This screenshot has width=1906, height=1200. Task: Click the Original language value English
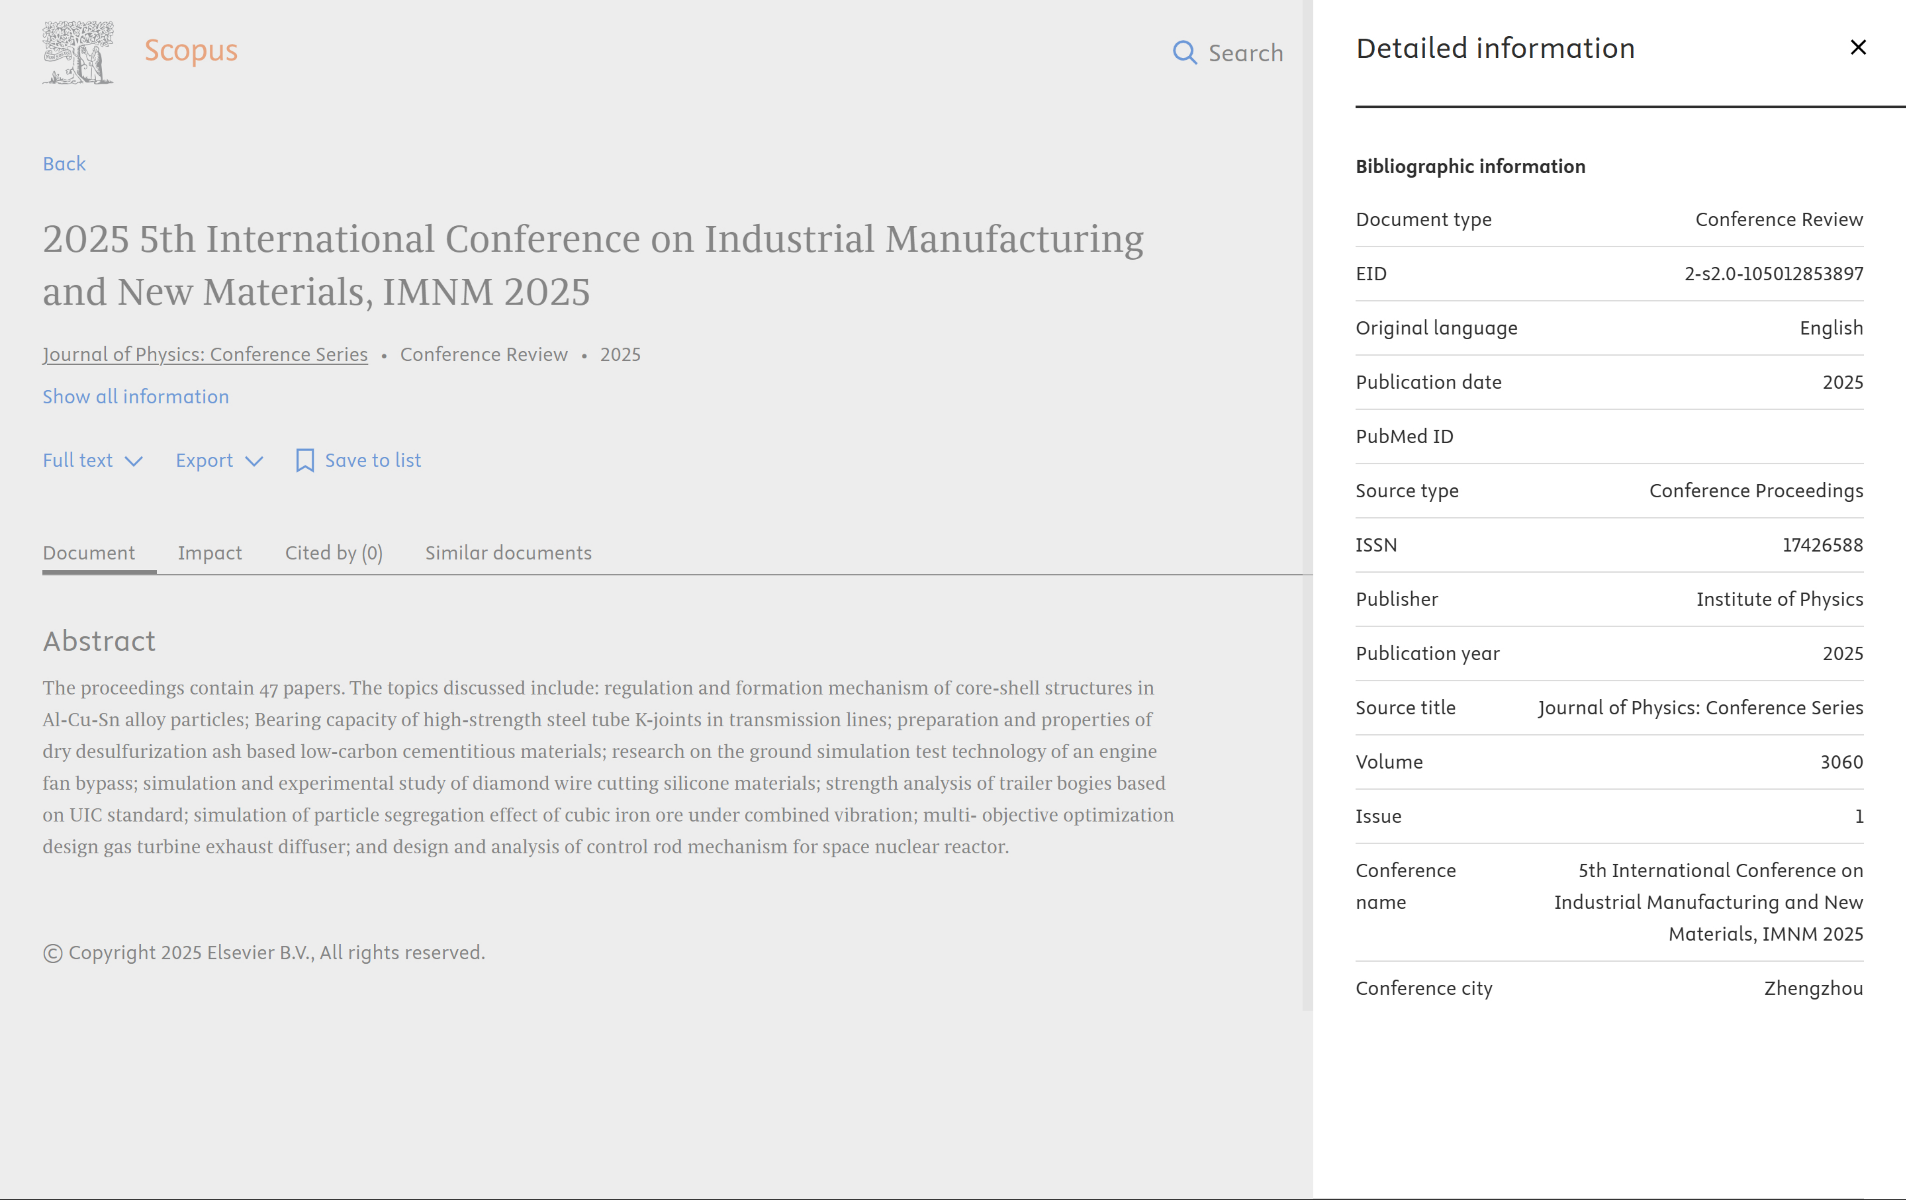pyautogui.click(x=1832, y=328)
